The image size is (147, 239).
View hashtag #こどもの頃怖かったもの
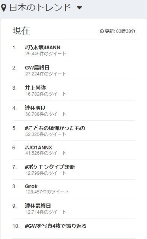coord(55,128)
